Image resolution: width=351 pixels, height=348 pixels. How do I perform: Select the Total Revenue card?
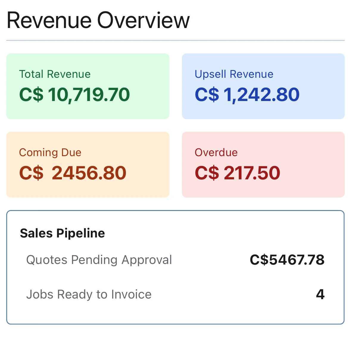click(88, 86)
